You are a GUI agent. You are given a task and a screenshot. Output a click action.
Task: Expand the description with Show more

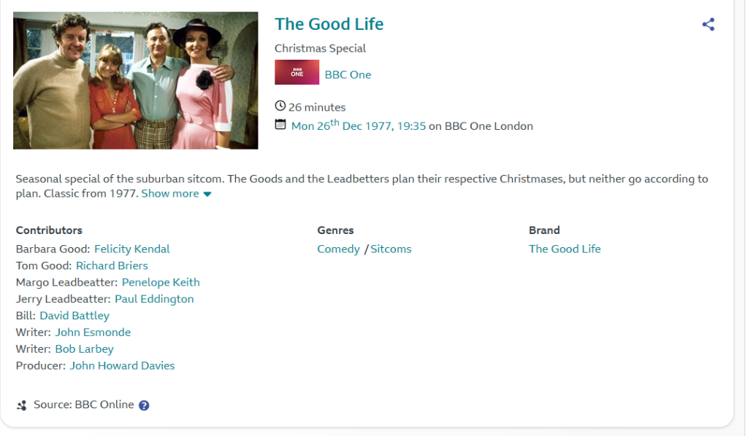click(176, 193)
